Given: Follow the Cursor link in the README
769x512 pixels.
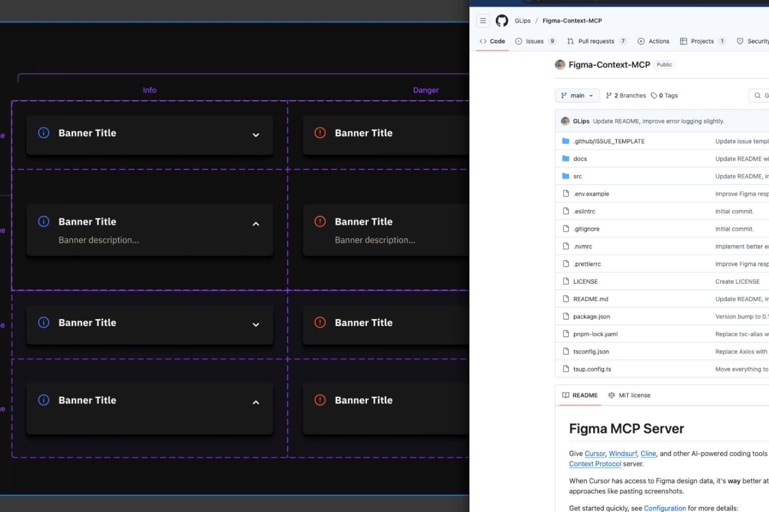Looking at the screenshot, I should tap(595, 453).
